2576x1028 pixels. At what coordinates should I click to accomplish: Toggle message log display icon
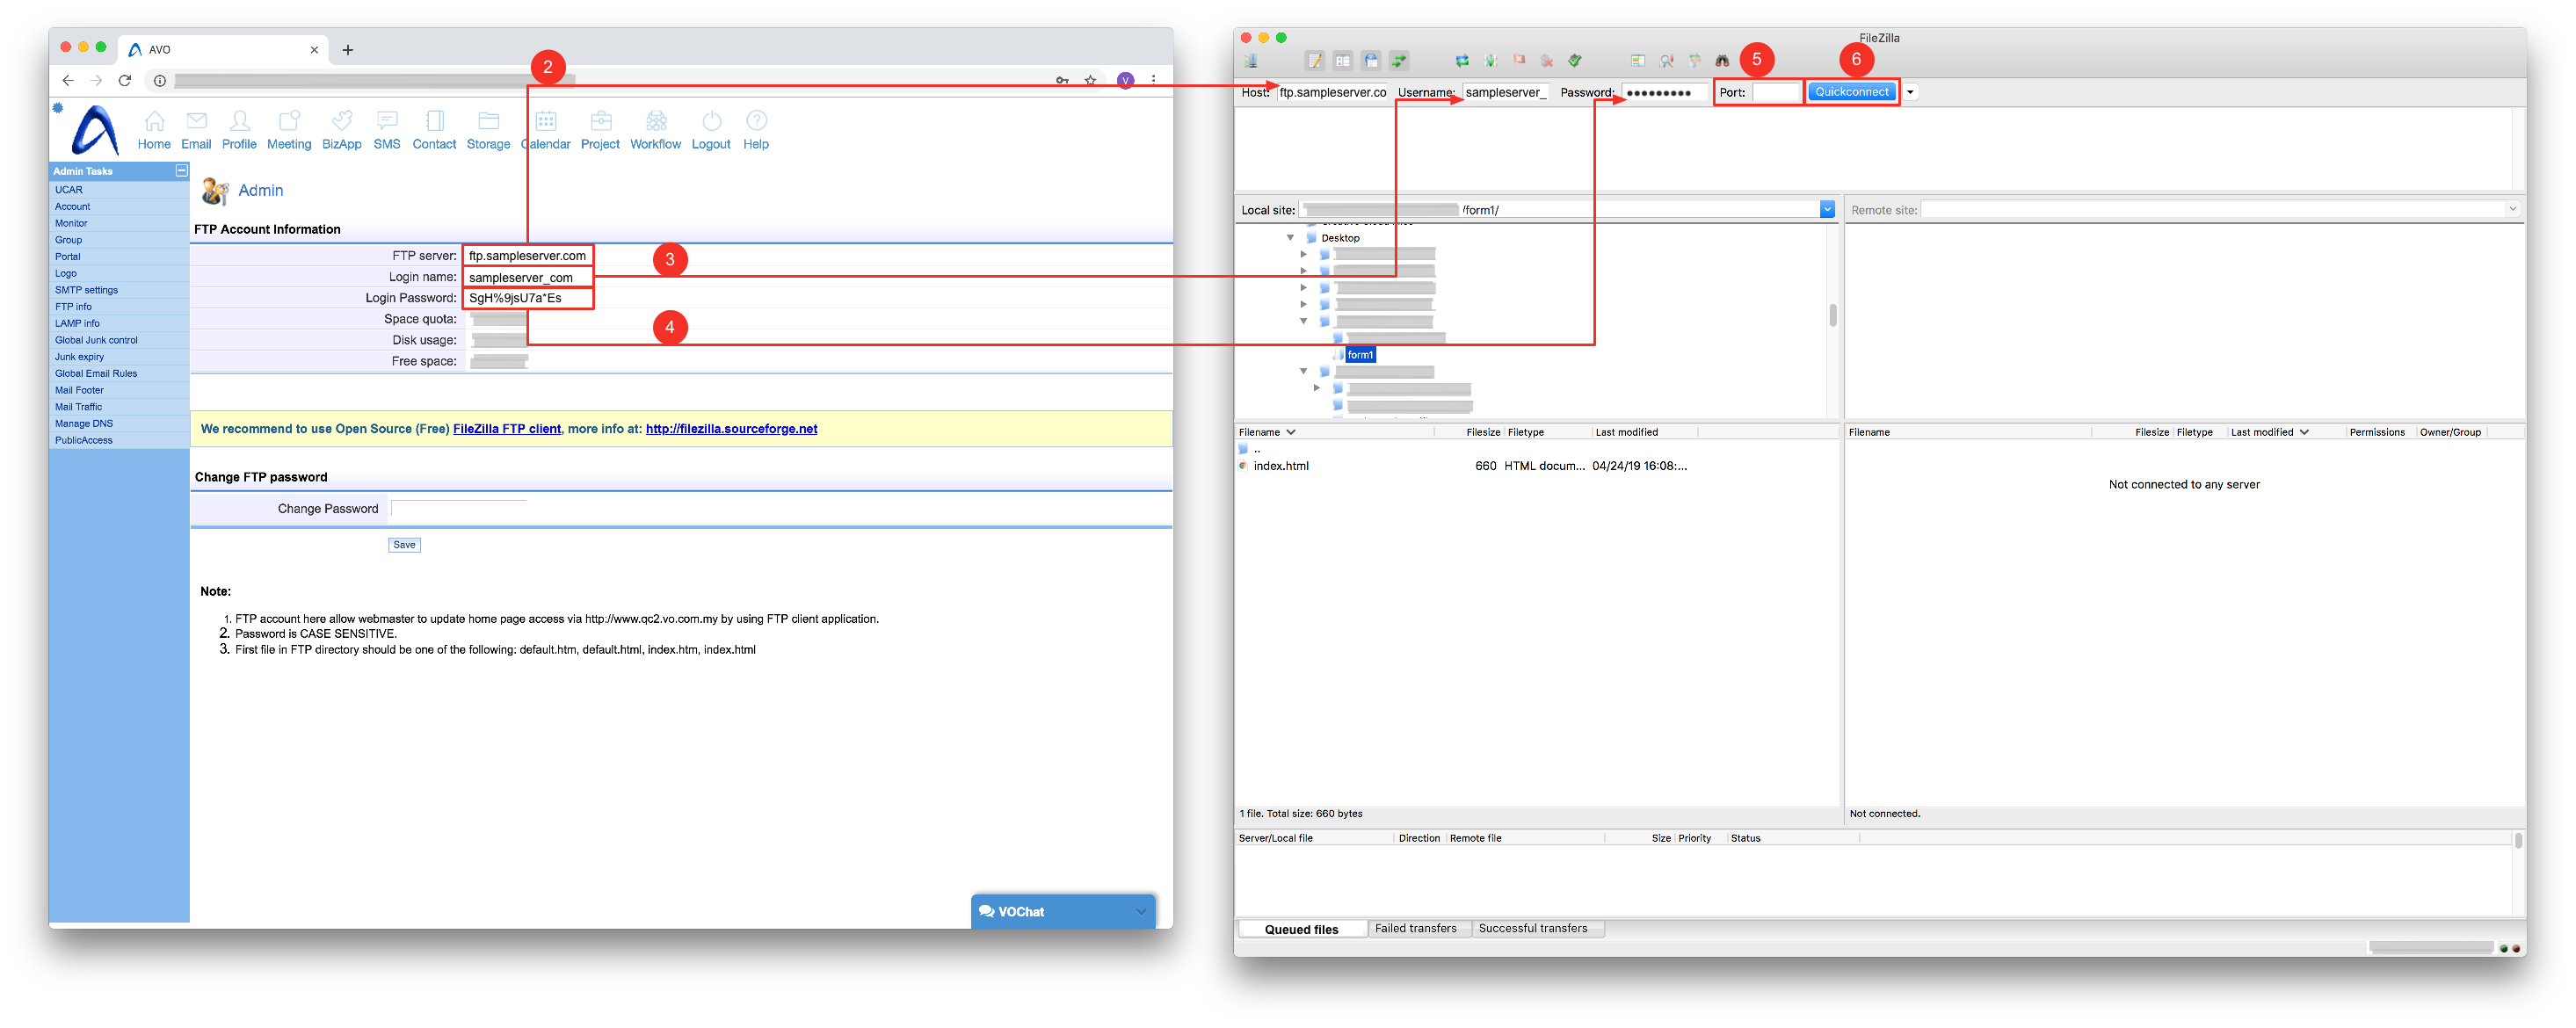tap(1315, 61)
